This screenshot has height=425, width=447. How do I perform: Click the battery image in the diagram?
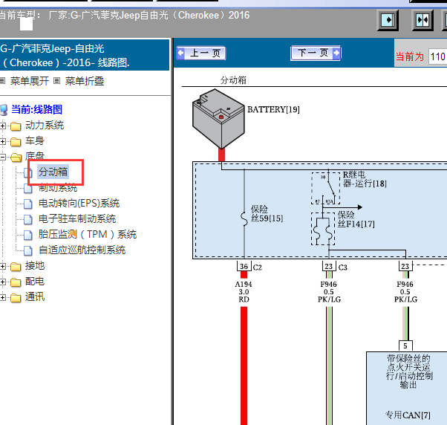218,119
